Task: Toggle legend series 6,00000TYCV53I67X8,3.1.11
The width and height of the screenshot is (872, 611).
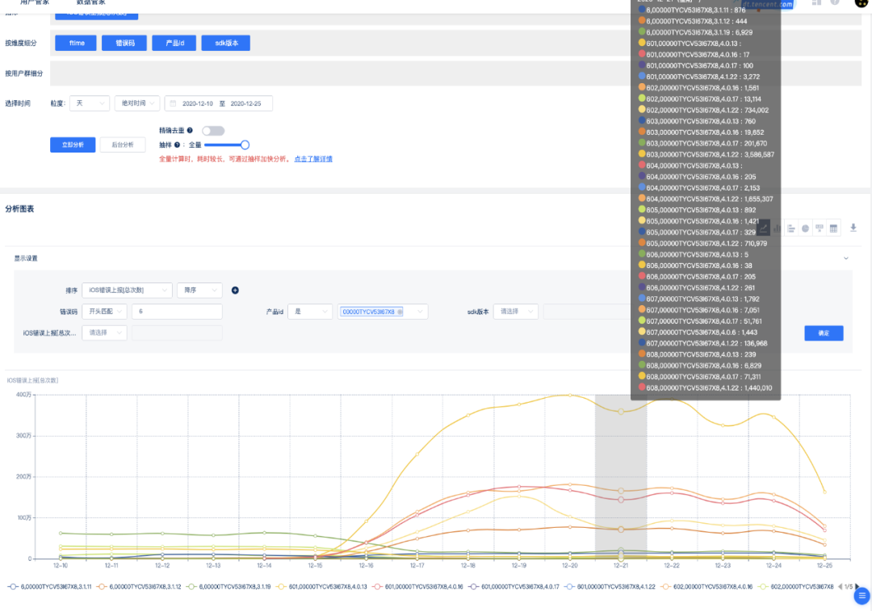Action: click(49, 587)
